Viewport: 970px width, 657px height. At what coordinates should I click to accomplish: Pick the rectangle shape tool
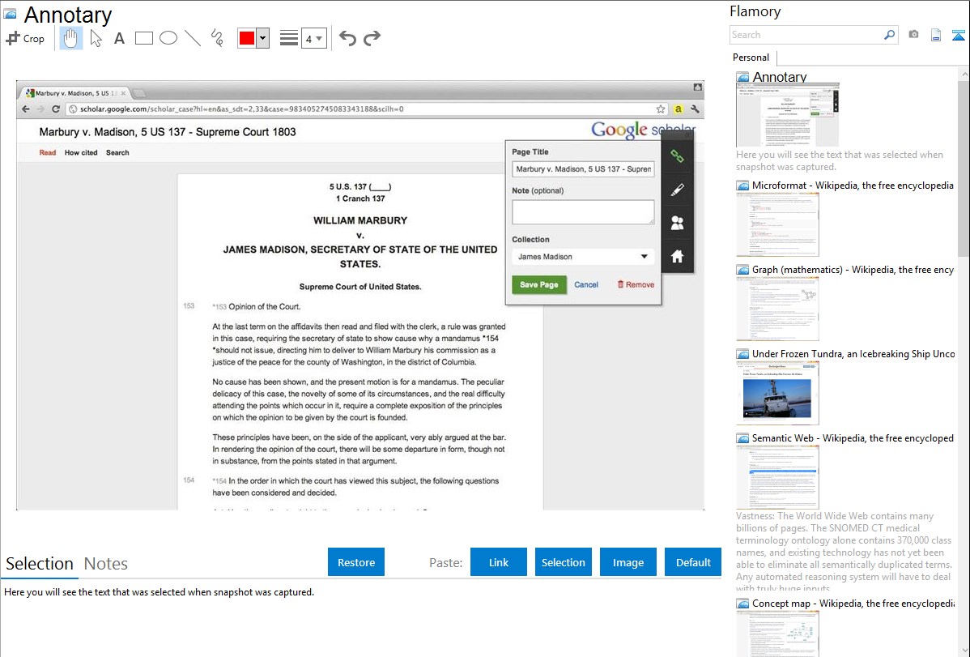[x=143, y=38]
